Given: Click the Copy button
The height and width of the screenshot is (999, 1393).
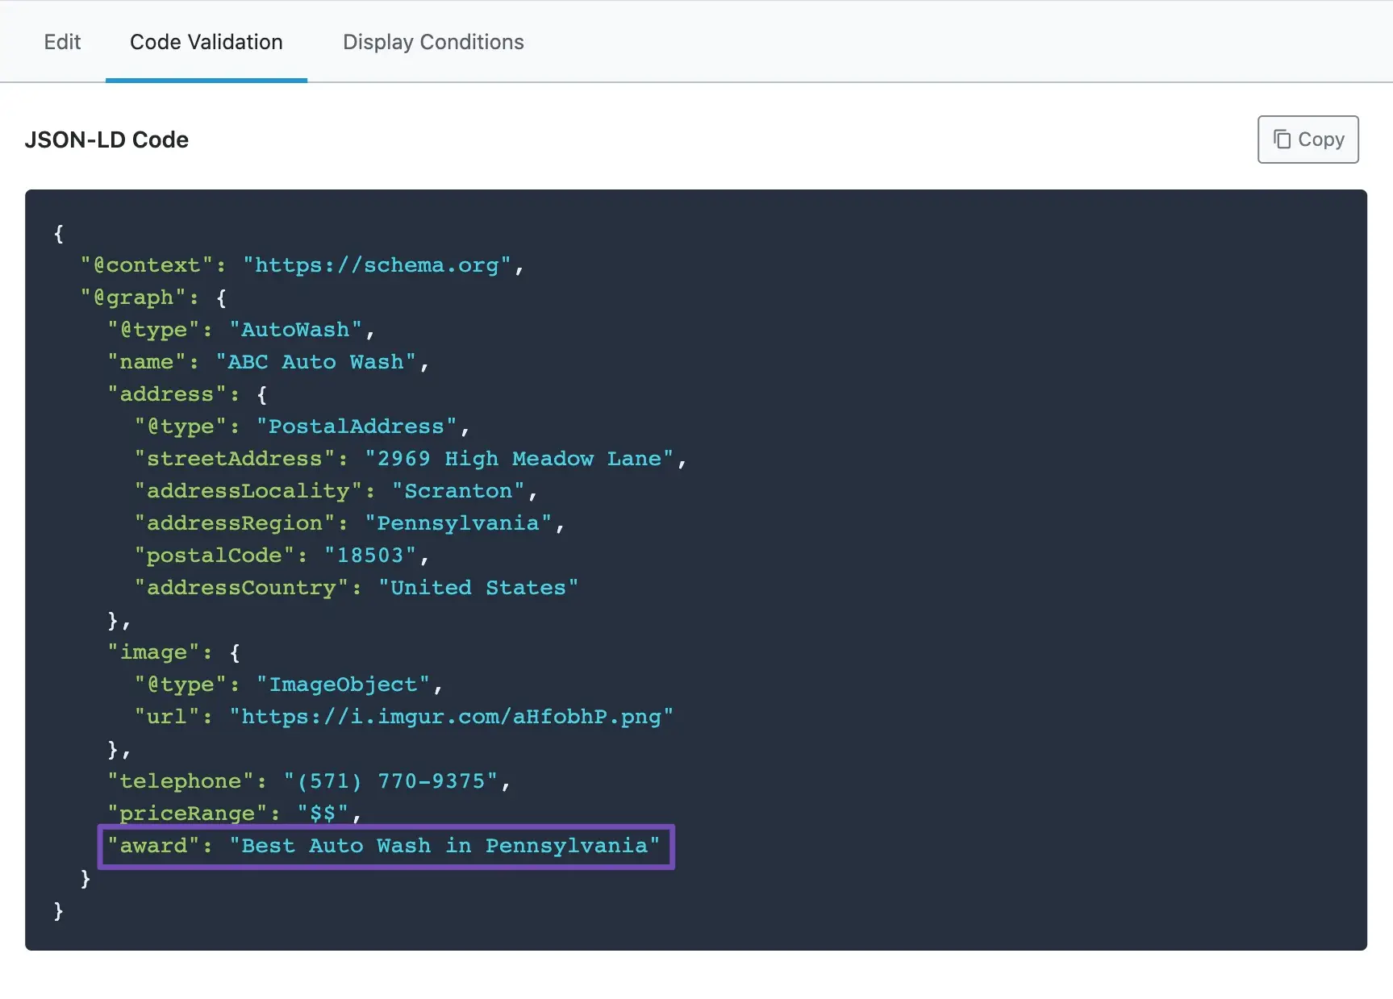Looking at the screenshot, I should pos(1307,139).
